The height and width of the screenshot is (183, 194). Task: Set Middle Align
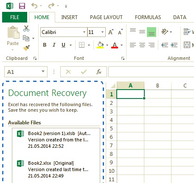tap(142, 32)
